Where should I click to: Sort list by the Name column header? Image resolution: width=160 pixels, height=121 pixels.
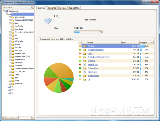point(104,43)
